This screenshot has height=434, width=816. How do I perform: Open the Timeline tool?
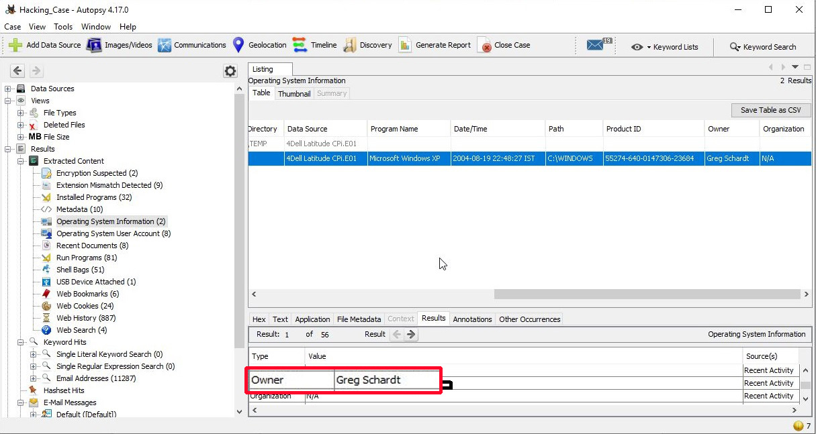point(315,45)
